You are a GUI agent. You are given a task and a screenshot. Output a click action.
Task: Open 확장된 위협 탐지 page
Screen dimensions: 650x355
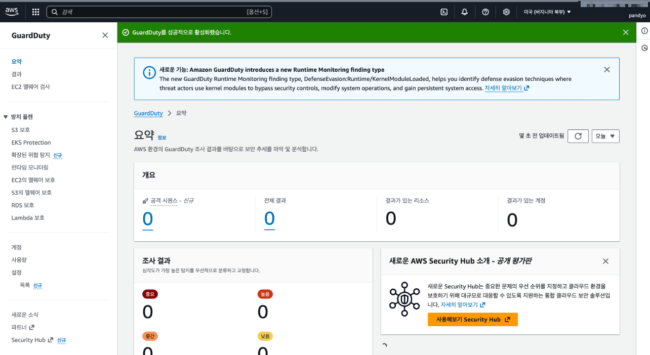31,155
